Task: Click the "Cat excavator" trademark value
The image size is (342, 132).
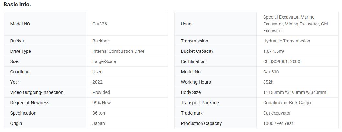Action: coord(277,113)
